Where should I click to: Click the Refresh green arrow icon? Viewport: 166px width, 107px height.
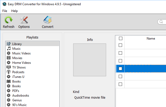[x=8, y=20]
